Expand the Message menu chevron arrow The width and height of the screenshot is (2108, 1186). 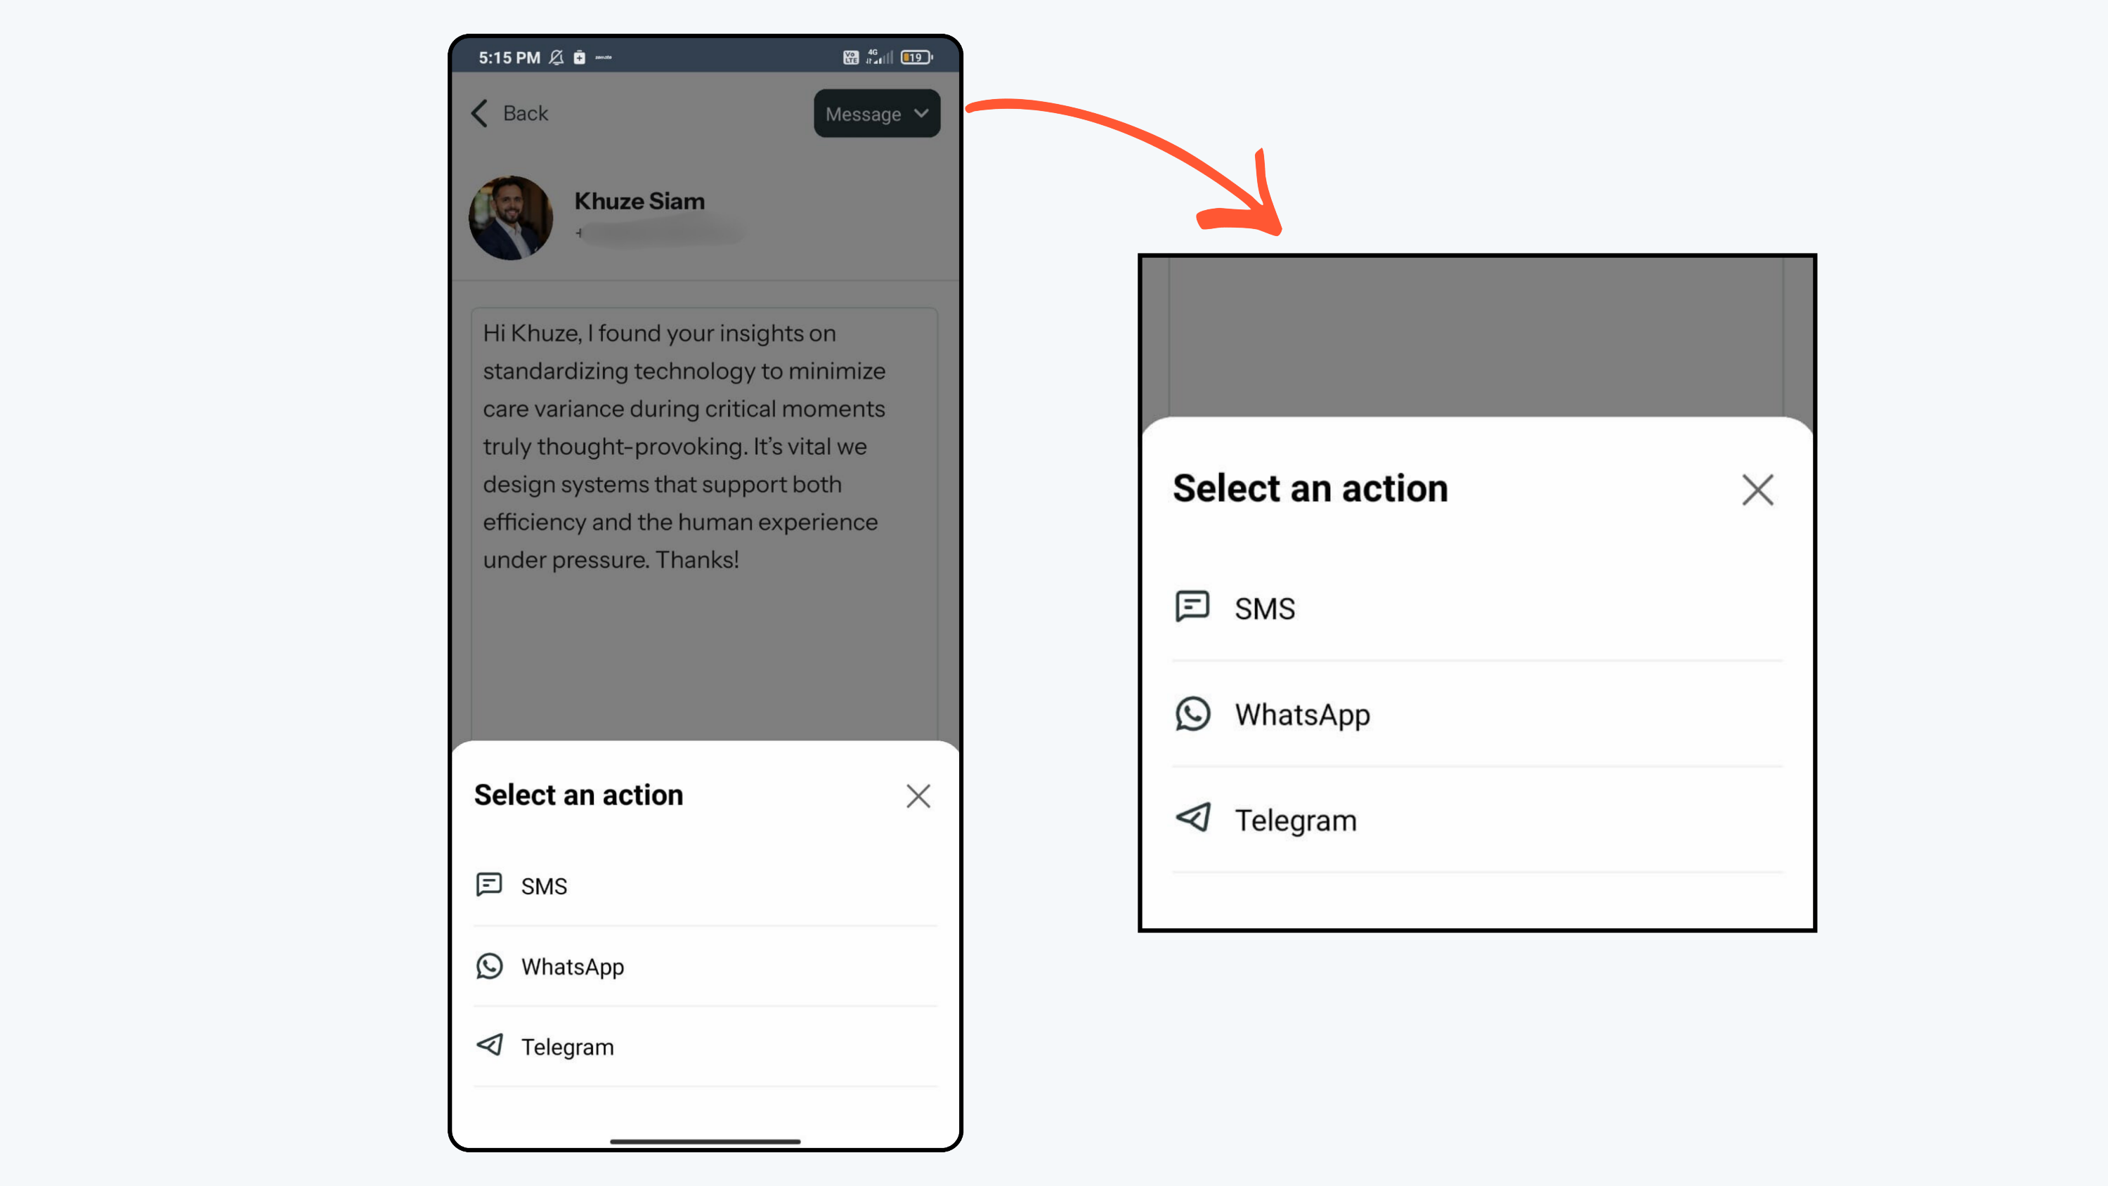click(921, 113)
